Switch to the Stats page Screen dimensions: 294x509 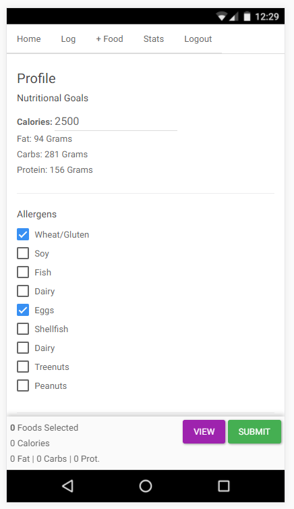coord(154,39)
